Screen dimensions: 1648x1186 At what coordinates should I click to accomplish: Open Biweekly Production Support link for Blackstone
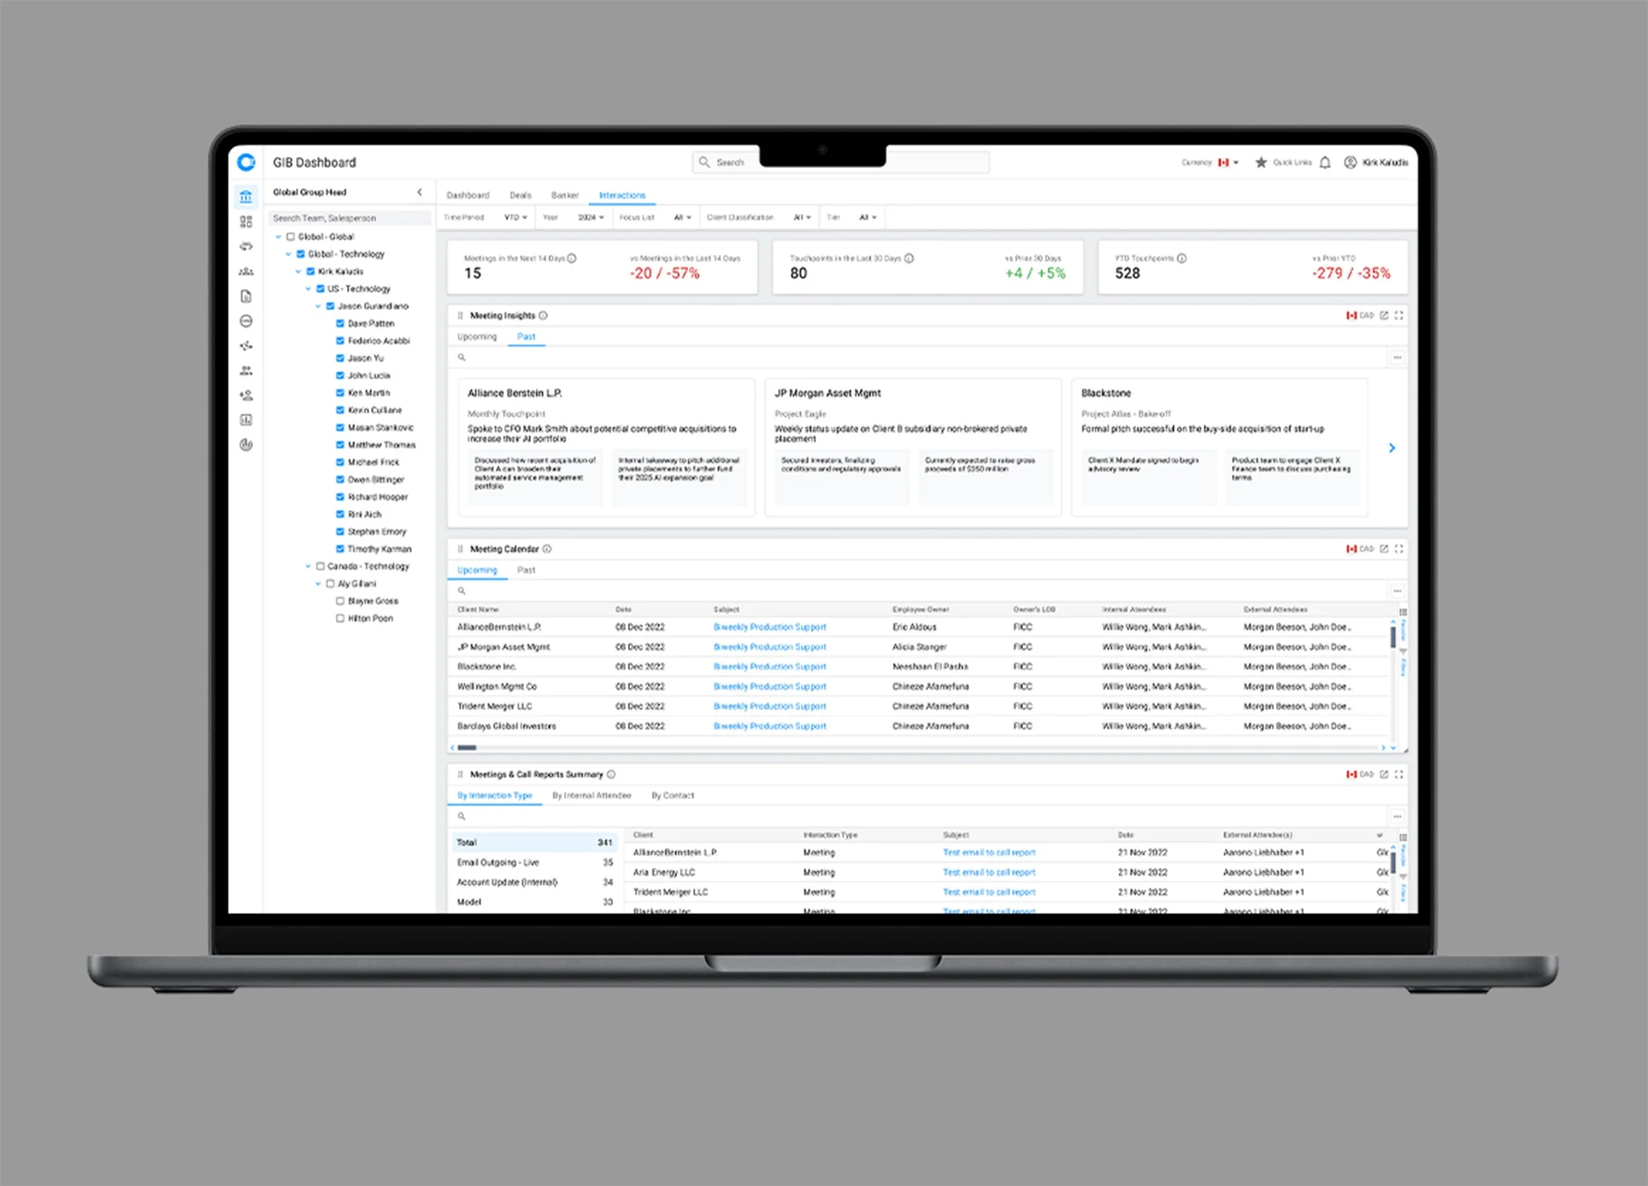(769, 667)
